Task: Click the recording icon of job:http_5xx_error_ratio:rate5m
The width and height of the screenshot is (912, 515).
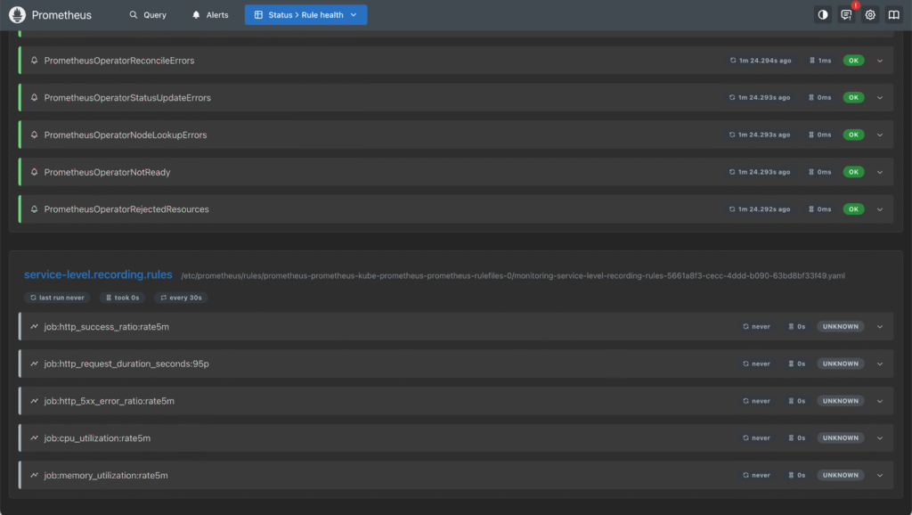Action: (35, 401)
